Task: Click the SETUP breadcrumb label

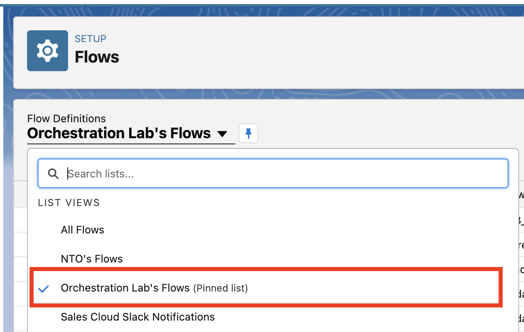Action: [90, 39]
